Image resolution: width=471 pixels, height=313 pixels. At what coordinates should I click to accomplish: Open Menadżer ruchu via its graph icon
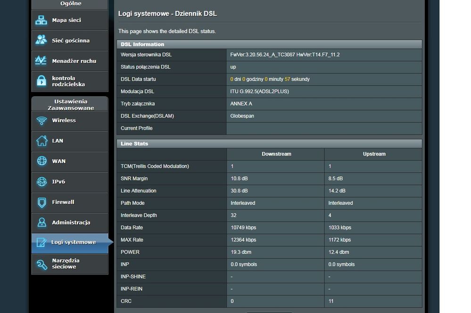(41, 61)
